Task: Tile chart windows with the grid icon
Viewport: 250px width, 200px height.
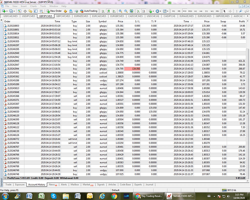Action: [131, 11]
